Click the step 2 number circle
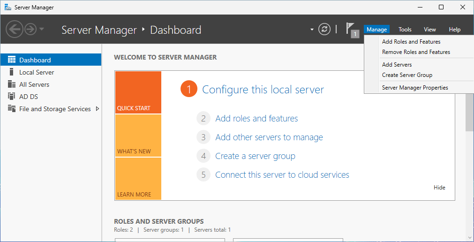The image size is (474, 242). tap(203, 119)
